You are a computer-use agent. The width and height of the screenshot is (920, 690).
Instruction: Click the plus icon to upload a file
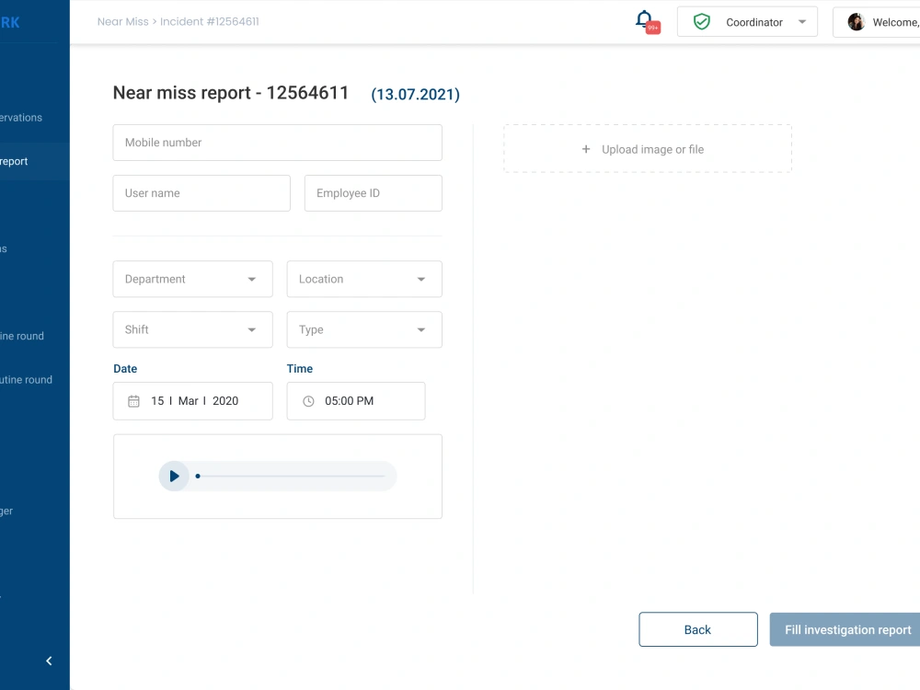586,148
